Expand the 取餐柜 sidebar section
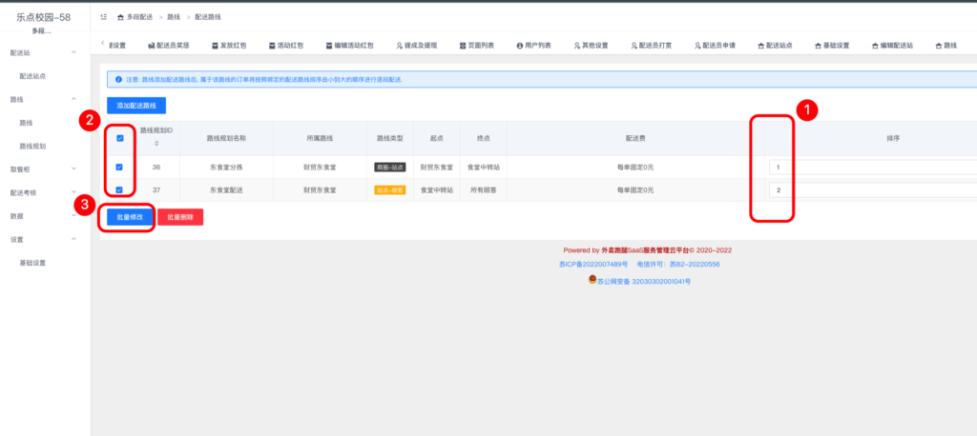 tap(73, 169)
